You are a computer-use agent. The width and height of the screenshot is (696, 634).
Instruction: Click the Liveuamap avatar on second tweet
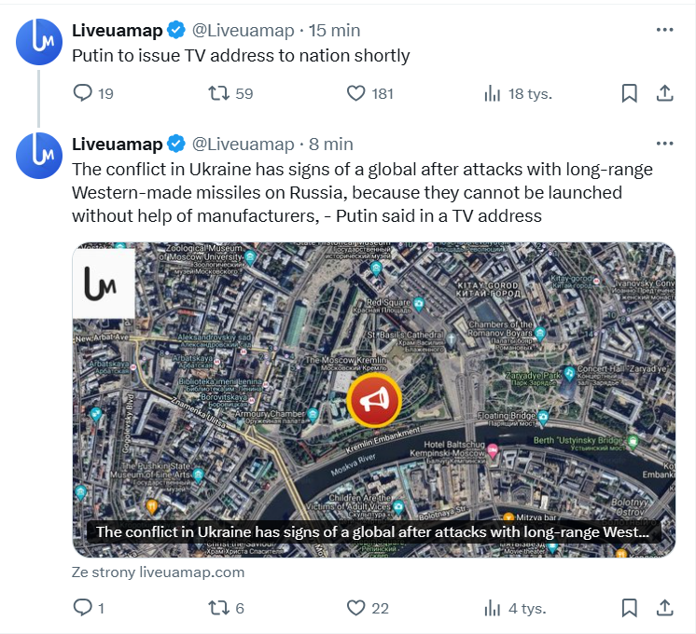pyautogui.click(x=39, y=156)
